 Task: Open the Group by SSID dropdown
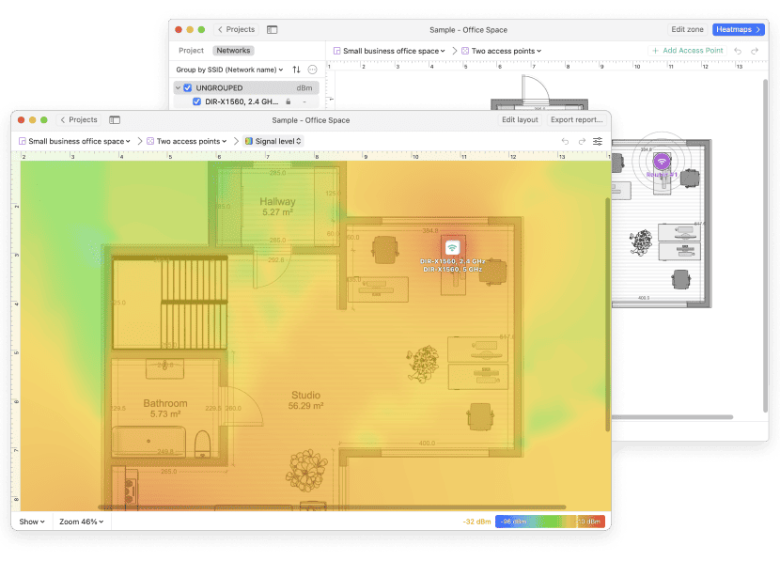click(230, 70)
